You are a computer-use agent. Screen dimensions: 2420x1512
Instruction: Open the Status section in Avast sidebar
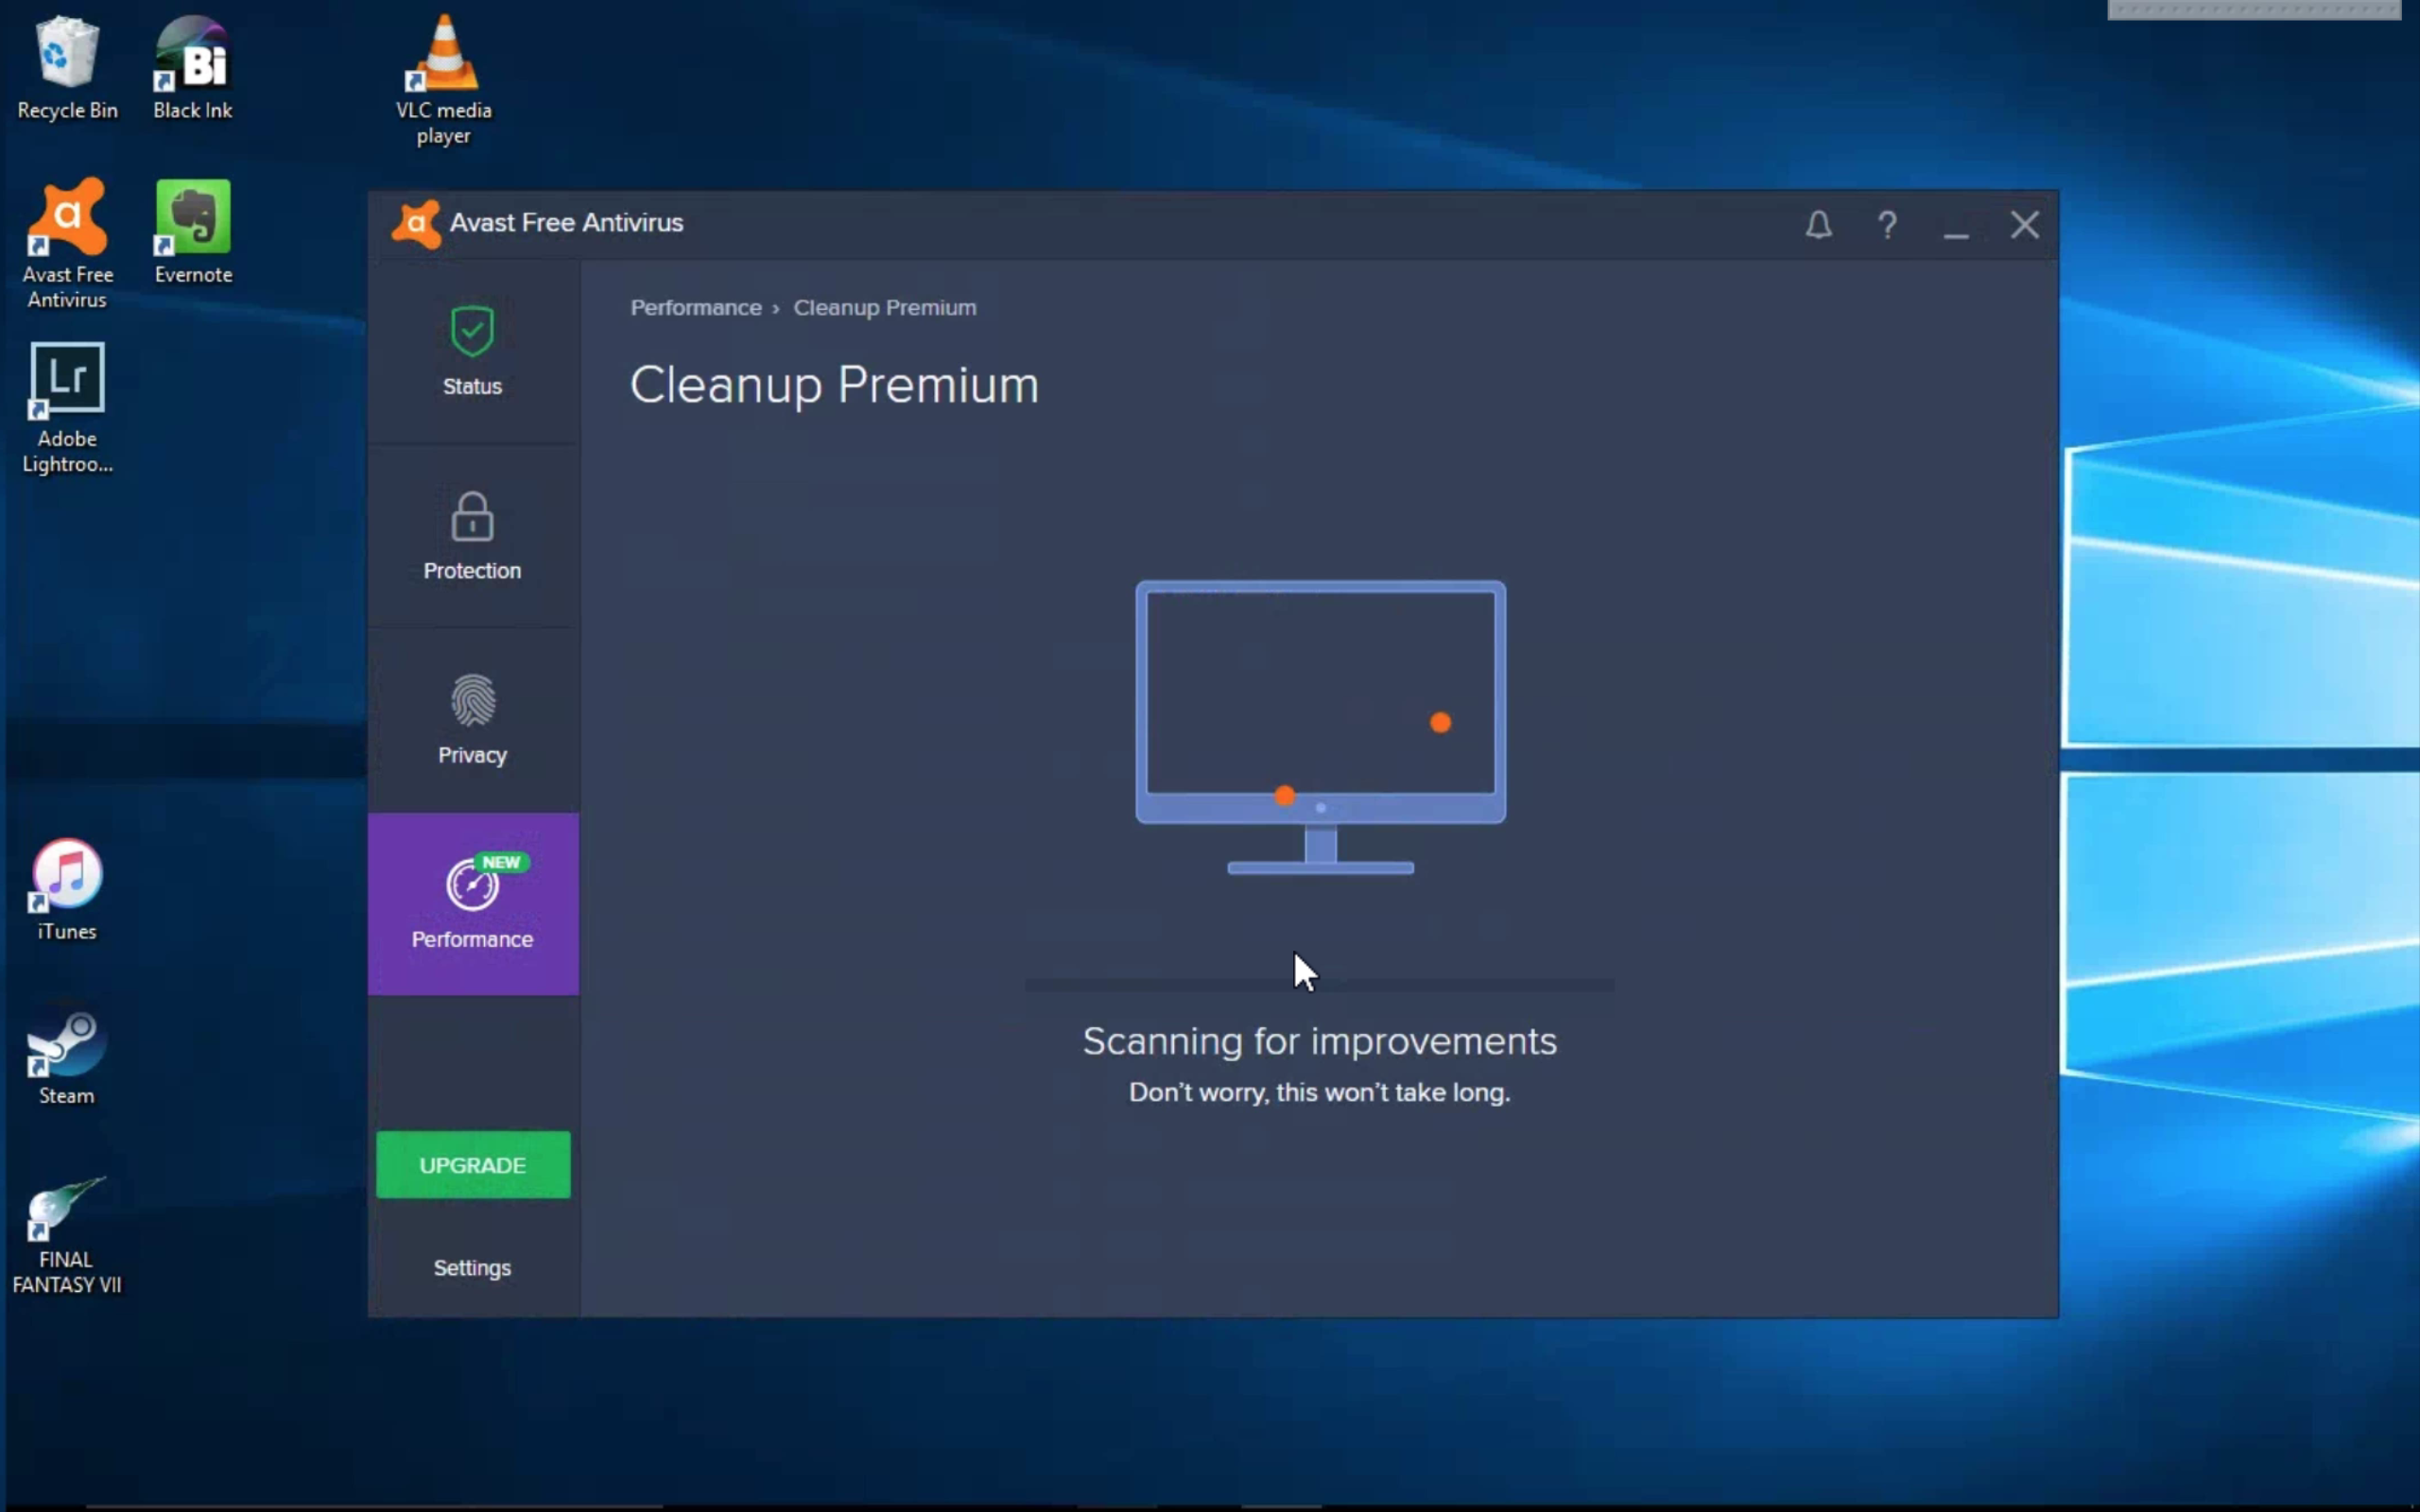coord(472,351)
